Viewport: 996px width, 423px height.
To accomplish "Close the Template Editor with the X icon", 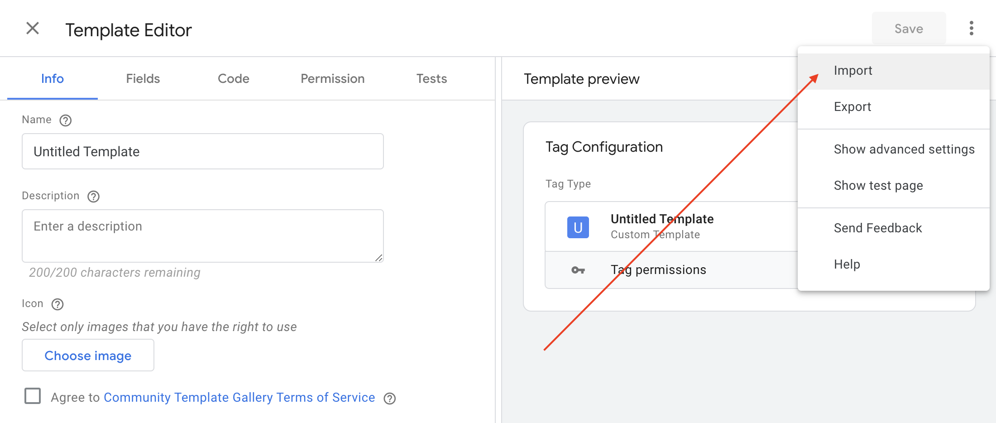I will (33, 29).
